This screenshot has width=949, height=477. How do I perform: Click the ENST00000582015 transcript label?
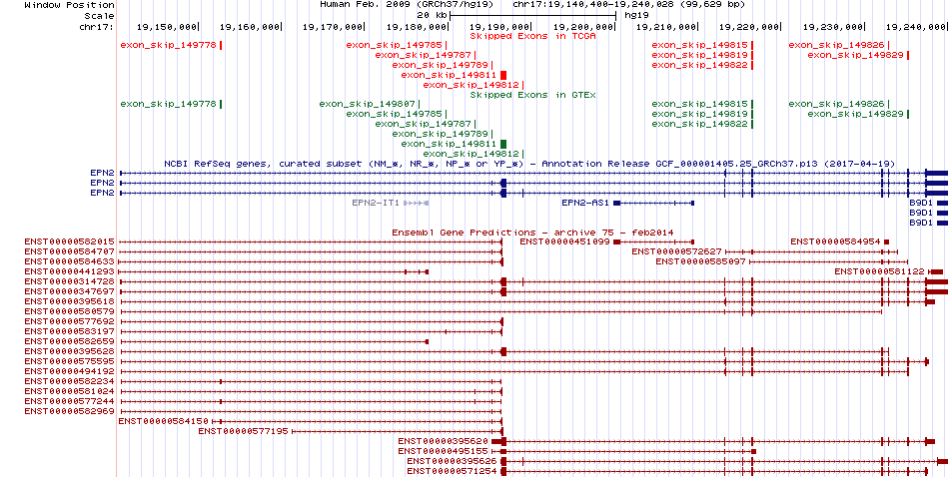pyautogui.click(x=70, y=241)
